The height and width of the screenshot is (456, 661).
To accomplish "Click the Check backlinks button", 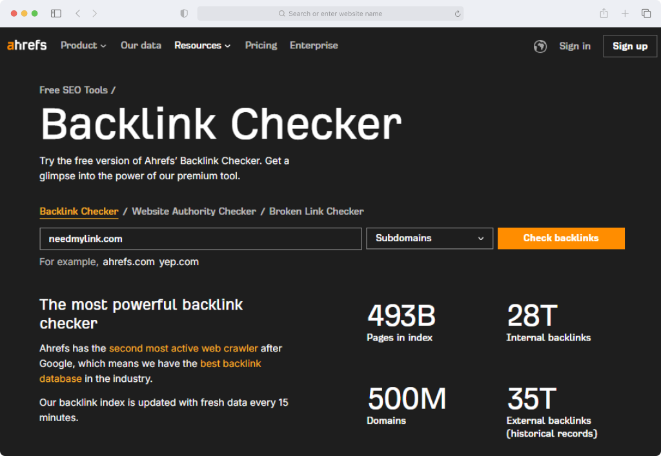I will (561, 238).
